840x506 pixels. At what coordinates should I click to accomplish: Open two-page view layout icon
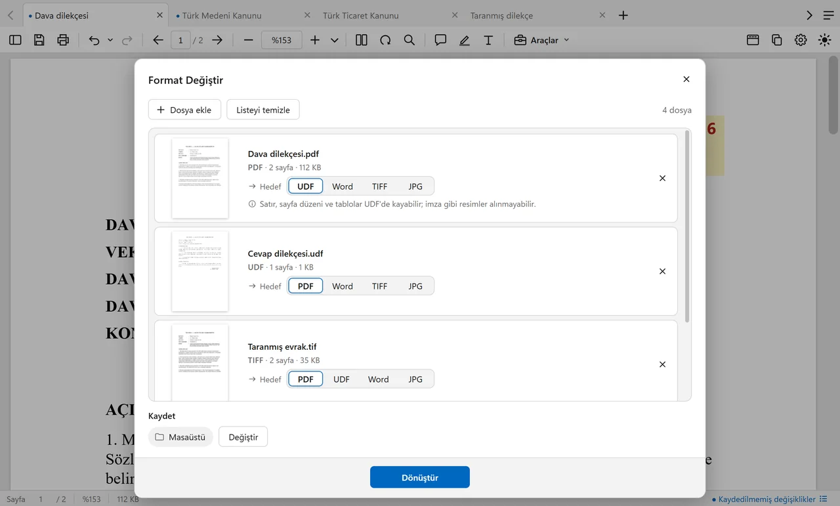[x=362, y=40]
